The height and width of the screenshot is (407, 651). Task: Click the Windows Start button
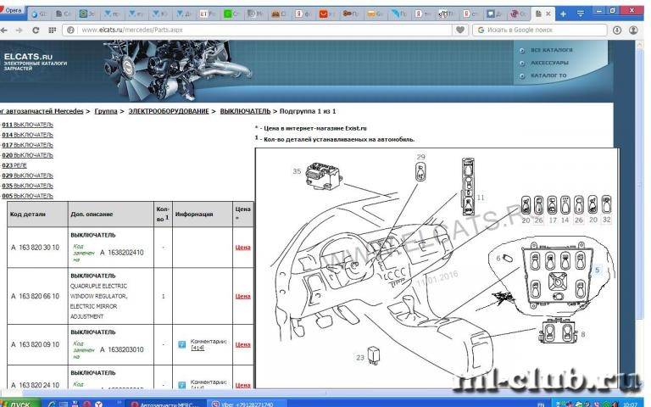point(19,401)
